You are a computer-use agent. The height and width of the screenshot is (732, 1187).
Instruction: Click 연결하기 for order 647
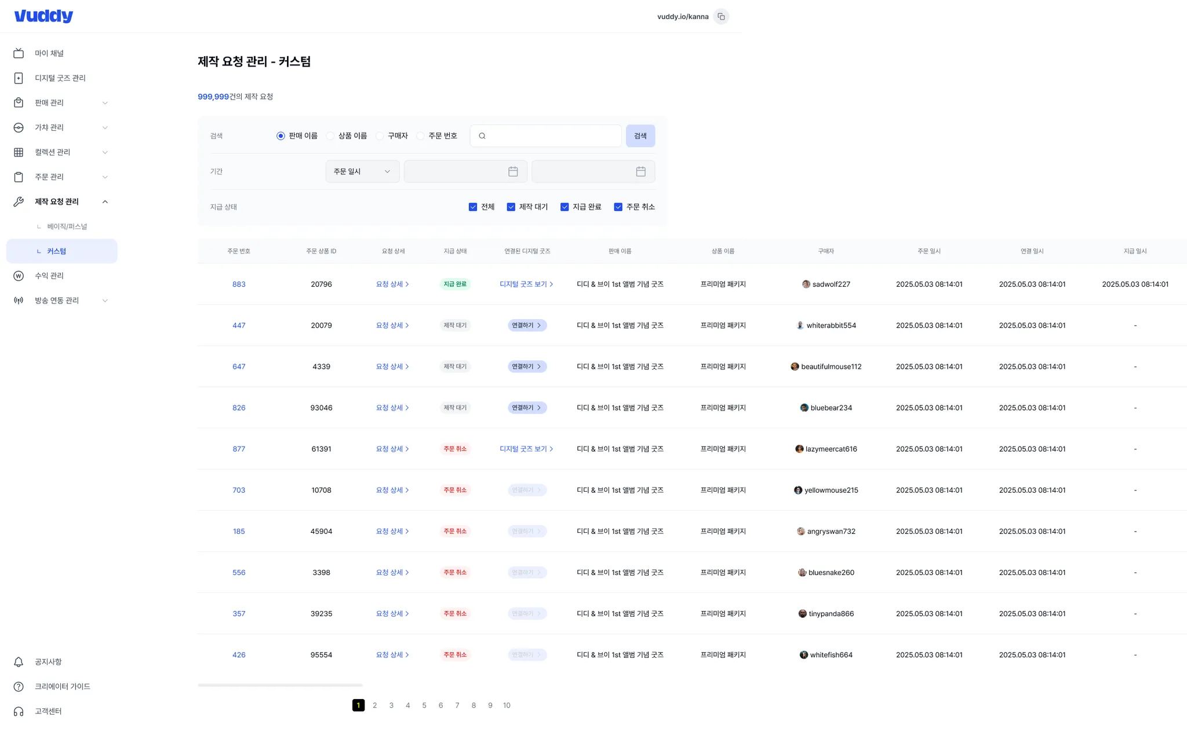point(527,367)
